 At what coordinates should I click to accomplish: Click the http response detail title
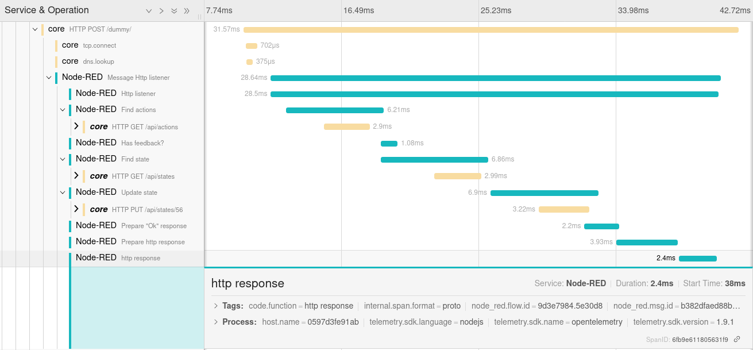(x=248, y=283)
